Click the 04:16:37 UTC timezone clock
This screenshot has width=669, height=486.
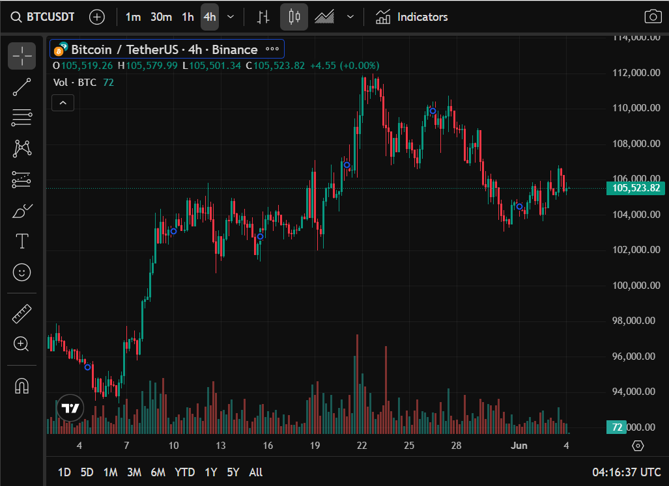(x=626, y=472)
